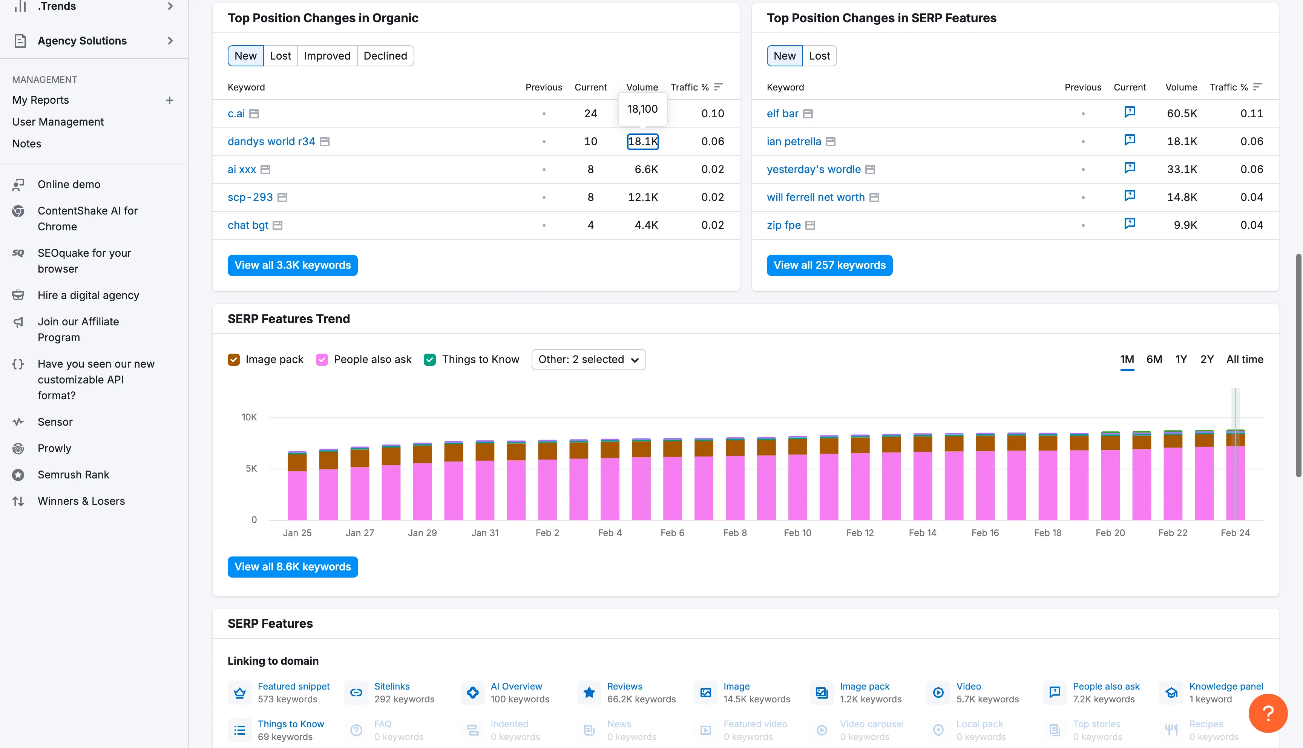Open SERP snapshot icon for elf bar
The height and width of the screenshot is (748, 1303).
coord(808,113)
